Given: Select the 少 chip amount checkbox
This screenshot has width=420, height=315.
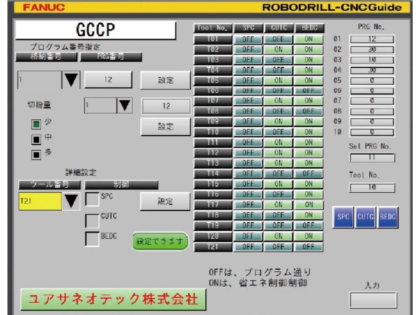Looking at the screenshot, I should [x=37, y=124].
